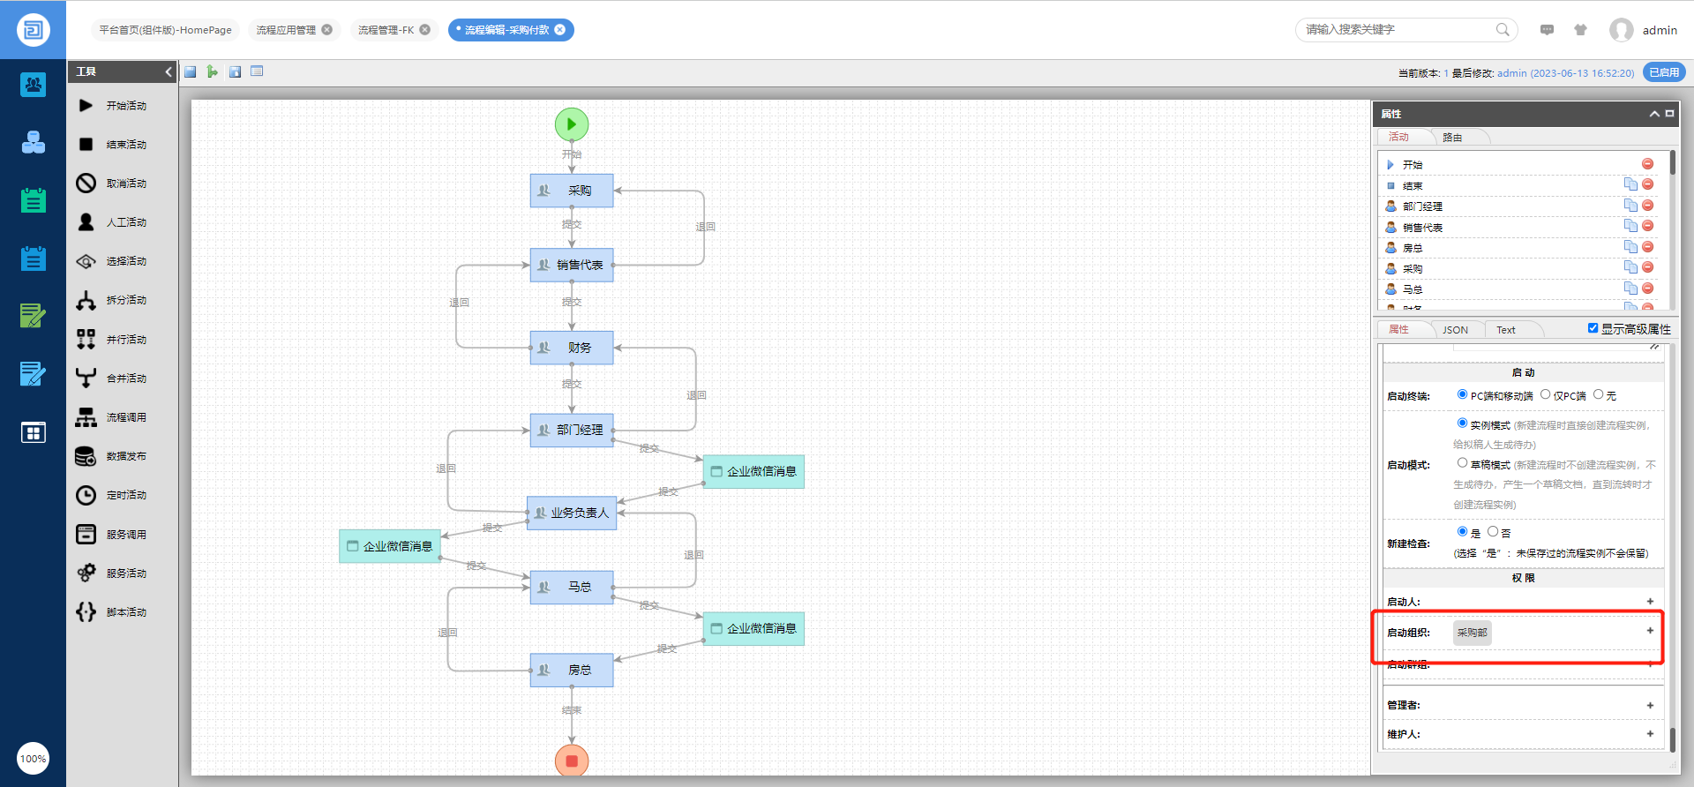Viewport: 1694px width, 787px height.
Task: Switch to the 路由 tab
Action: (x=1452, y=138)
